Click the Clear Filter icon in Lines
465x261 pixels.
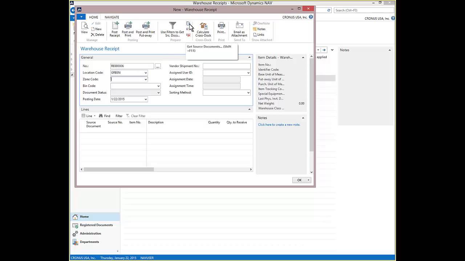[128, 116]
